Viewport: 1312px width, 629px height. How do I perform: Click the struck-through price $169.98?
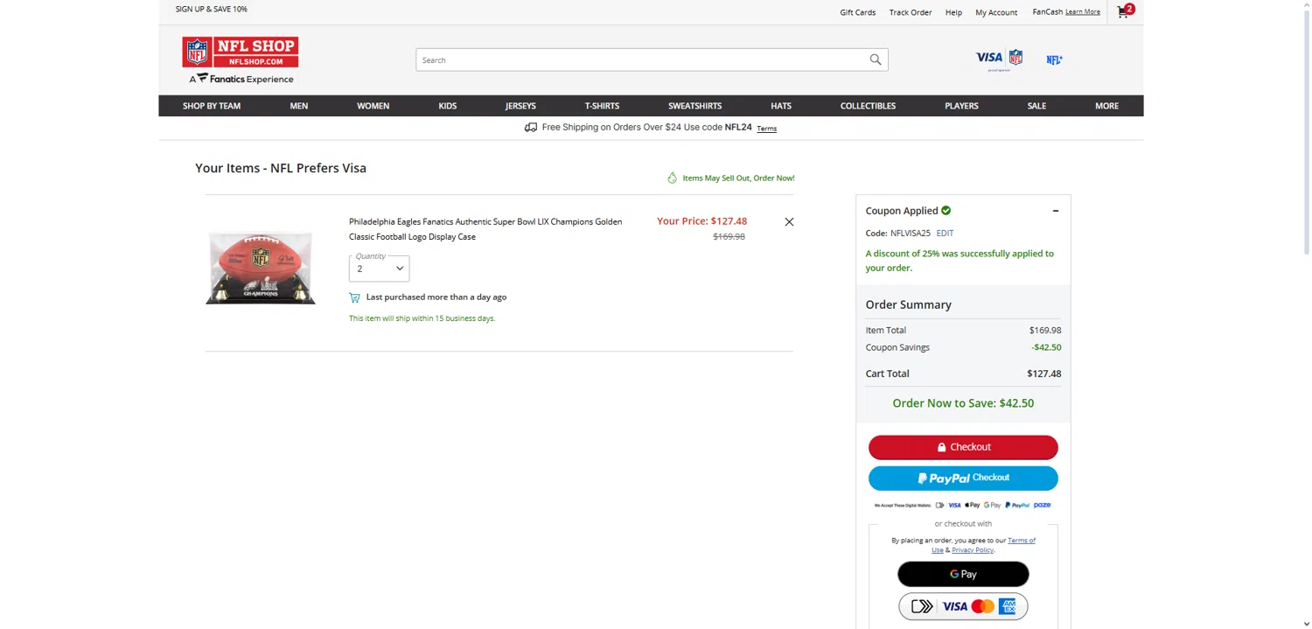pos(729,237)
